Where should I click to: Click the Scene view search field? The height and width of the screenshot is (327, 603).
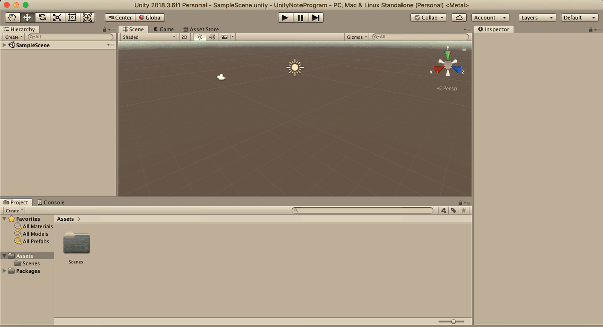pyautogui.click(x=421, y=37)
